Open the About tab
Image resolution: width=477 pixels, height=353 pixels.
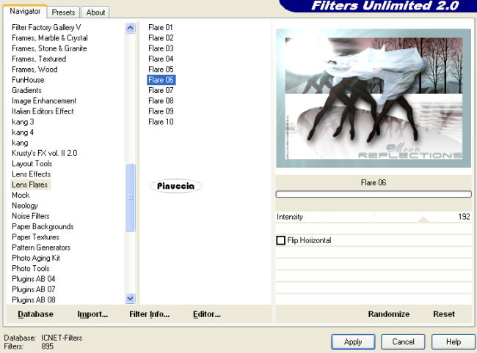click(95, 12)
